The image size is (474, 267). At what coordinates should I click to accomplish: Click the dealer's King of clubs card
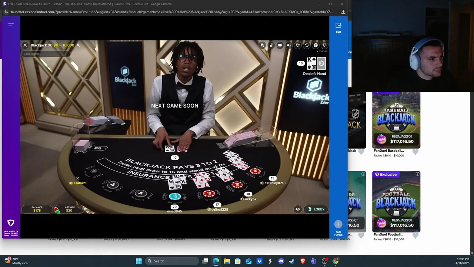[x=312, y=63]
